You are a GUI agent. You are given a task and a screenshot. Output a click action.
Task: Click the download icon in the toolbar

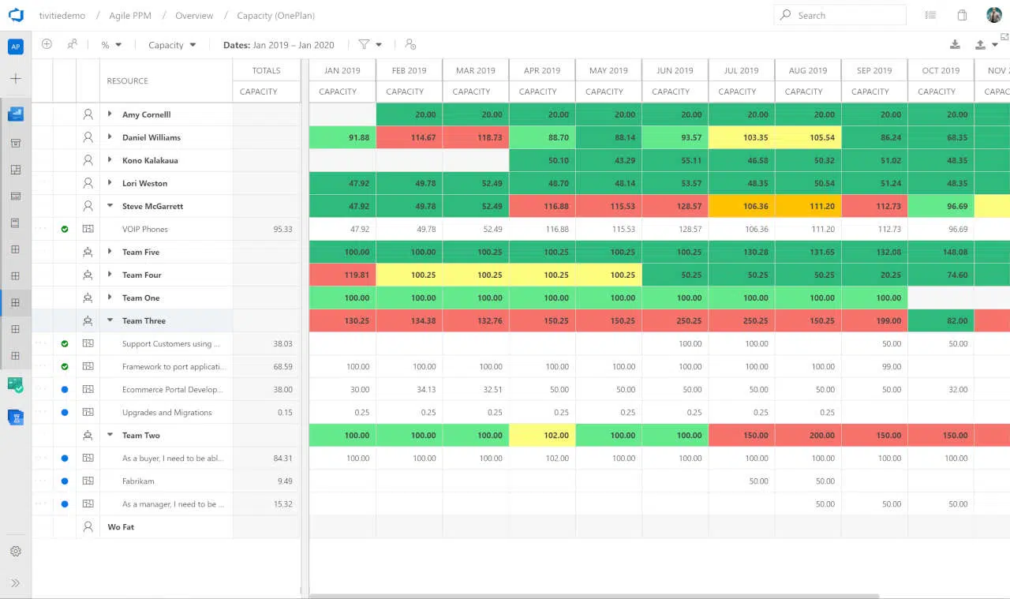pos(955,45)
